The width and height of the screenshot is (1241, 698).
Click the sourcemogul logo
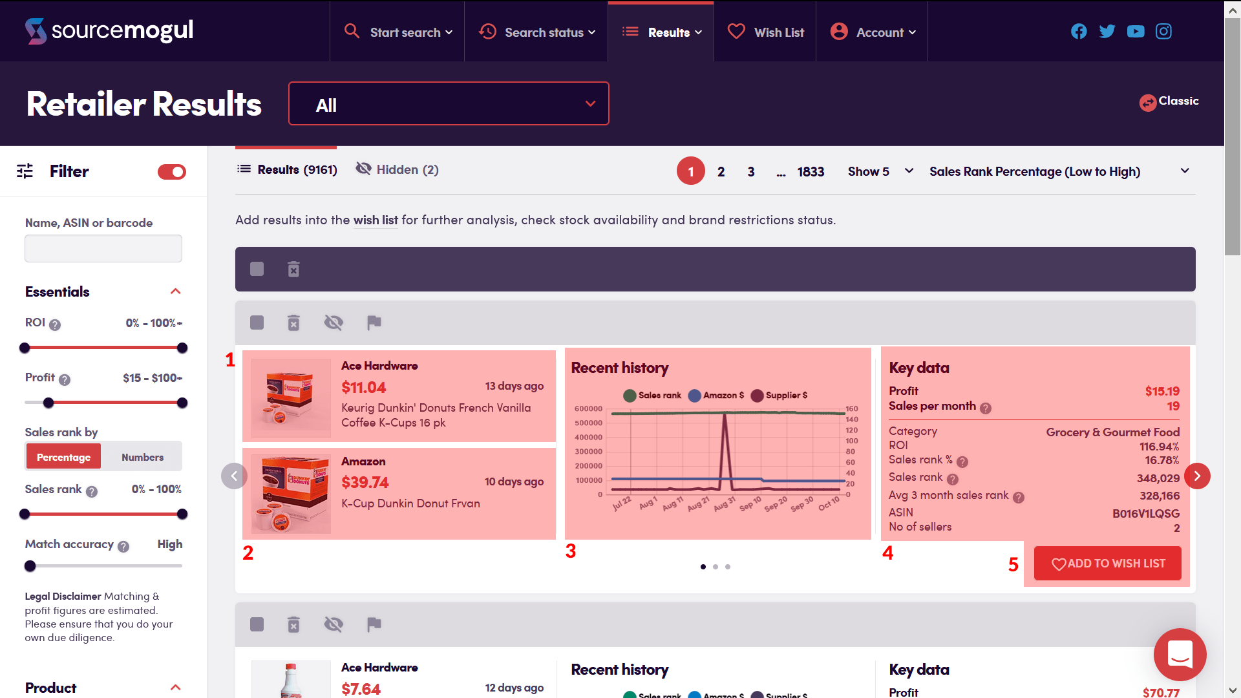tap(109, 30)
